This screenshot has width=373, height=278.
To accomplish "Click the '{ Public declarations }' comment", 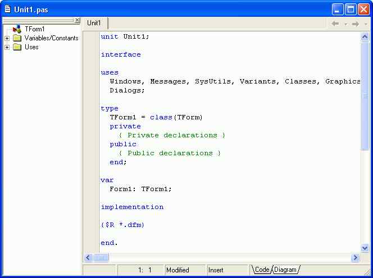I will coord(170,153).
